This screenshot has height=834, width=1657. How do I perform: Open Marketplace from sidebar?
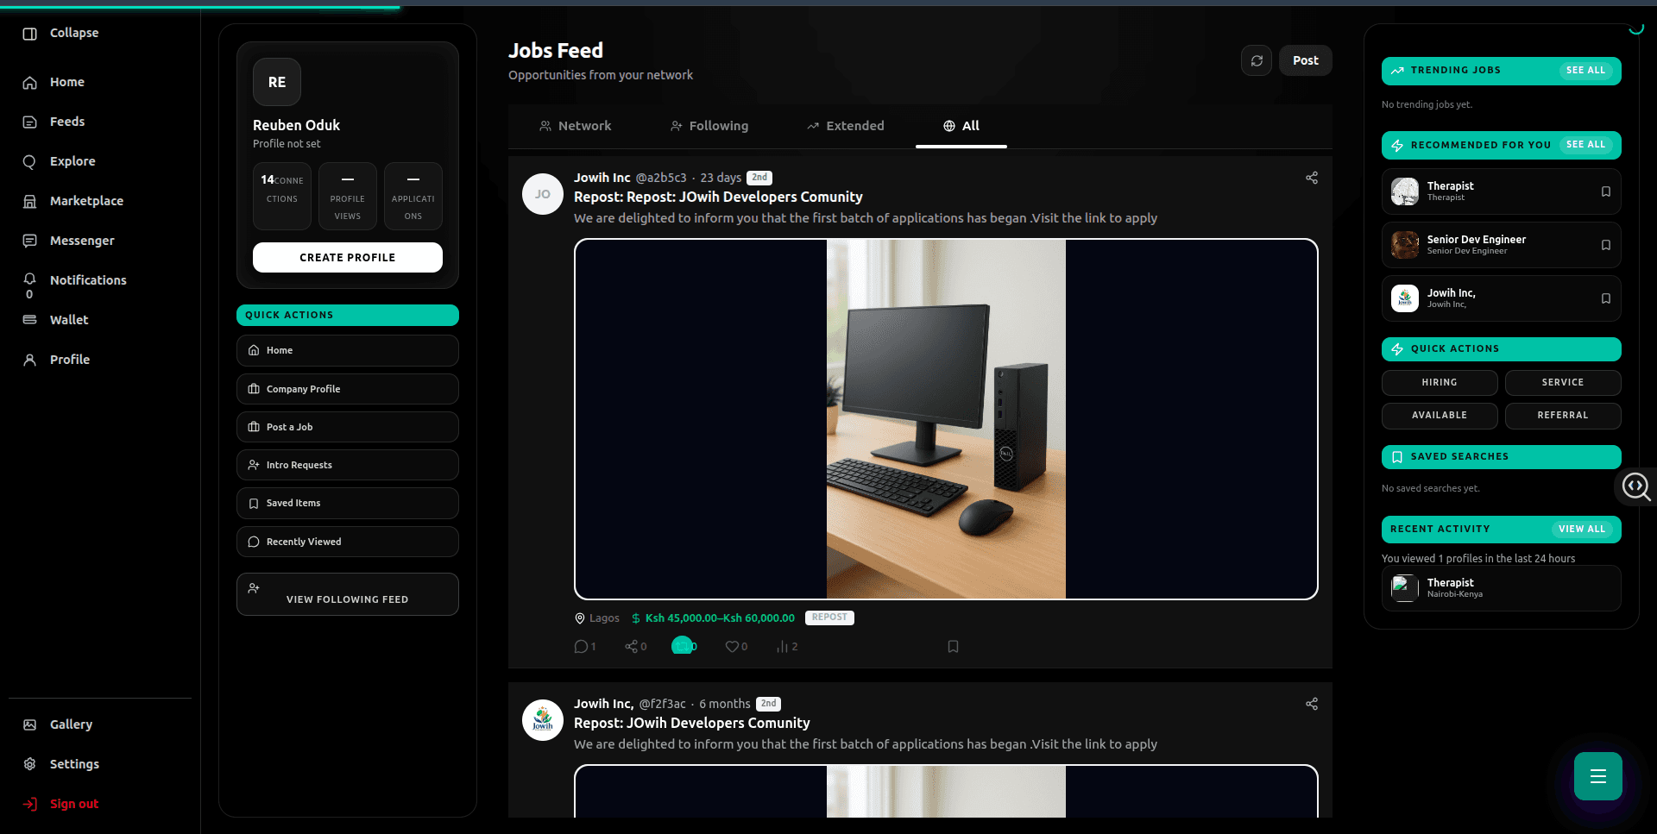pos(72,201)
